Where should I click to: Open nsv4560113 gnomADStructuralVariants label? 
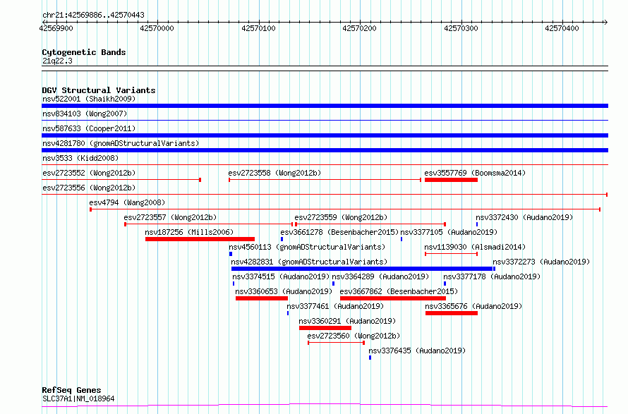307,247
